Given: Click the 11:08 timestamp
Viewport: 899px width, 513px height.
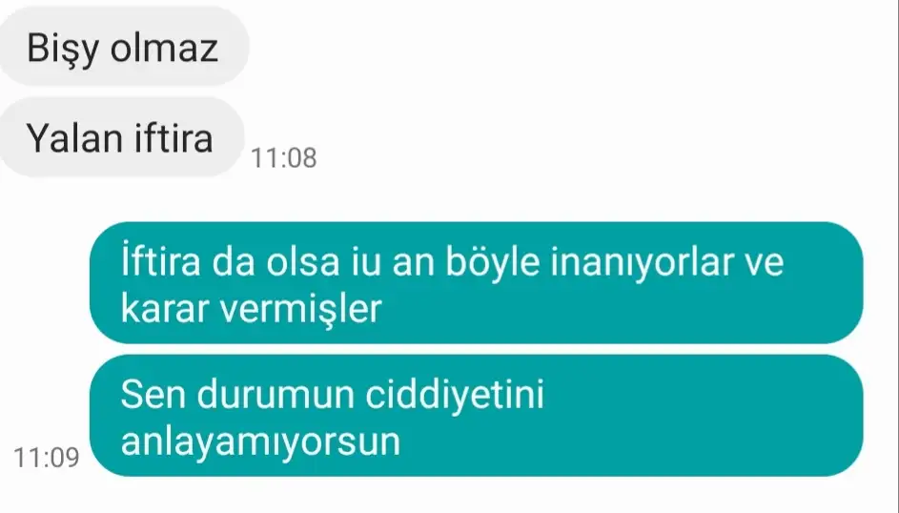Looking at the screenshot, I should (284, 158).
